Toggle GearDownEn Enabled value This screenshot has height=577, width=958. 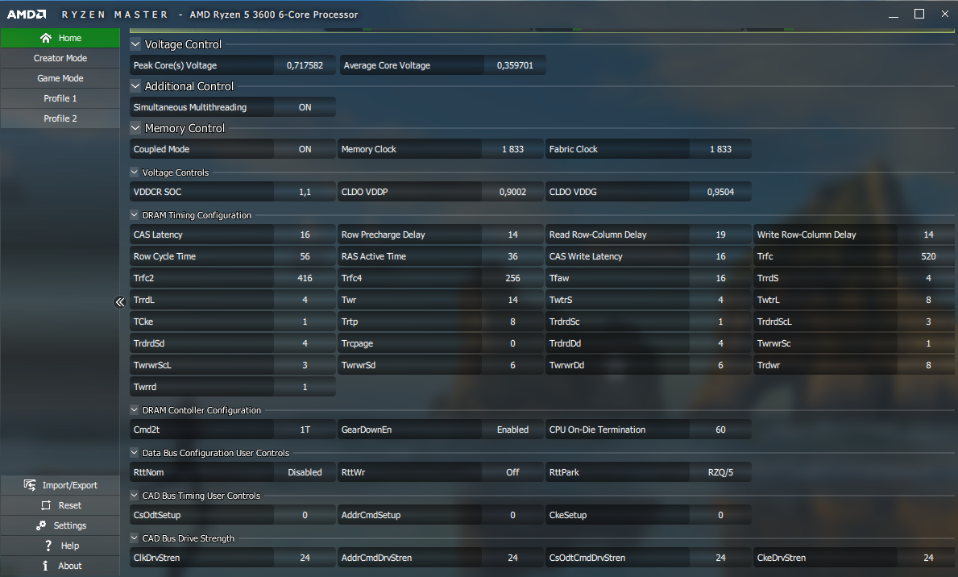pyautogui.click(x=512, y=430)
